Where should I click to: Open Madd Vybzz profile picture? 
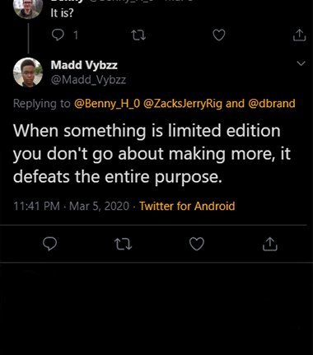tap(28, 72)
